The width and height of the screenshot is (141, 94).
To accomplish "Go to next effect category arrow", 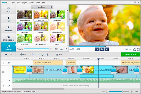I will (x=52, y=7).
